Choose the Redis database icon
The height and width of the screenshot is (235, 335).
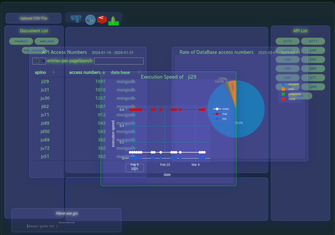pos(102,20)
